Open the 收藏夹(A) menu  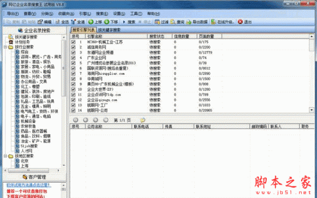coord(66,14)
